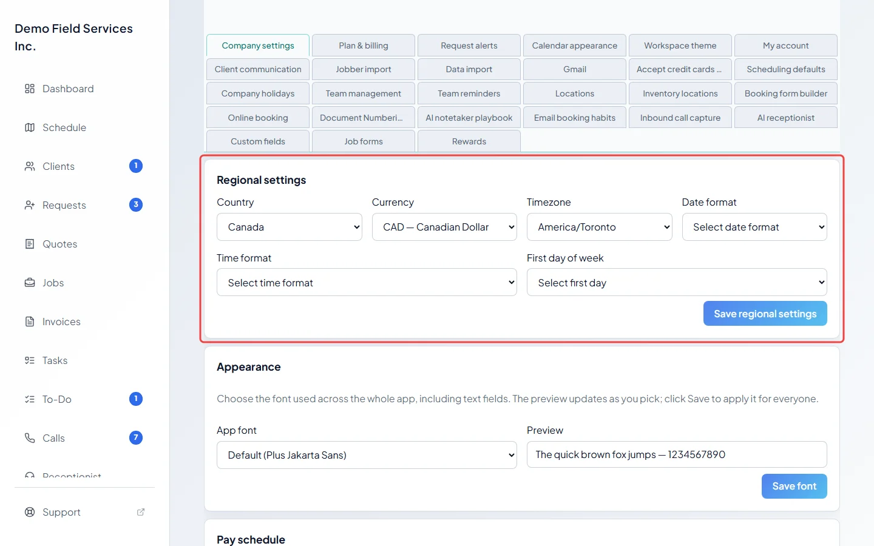Image resolution: width=874 pixels, height=546 pixels.
Task: Click the Demo Field Services Inc. title
Action: click(x=74, y=37)
